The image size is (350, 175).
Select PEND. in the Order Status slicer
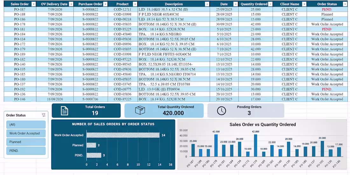[x=26, y=151]
